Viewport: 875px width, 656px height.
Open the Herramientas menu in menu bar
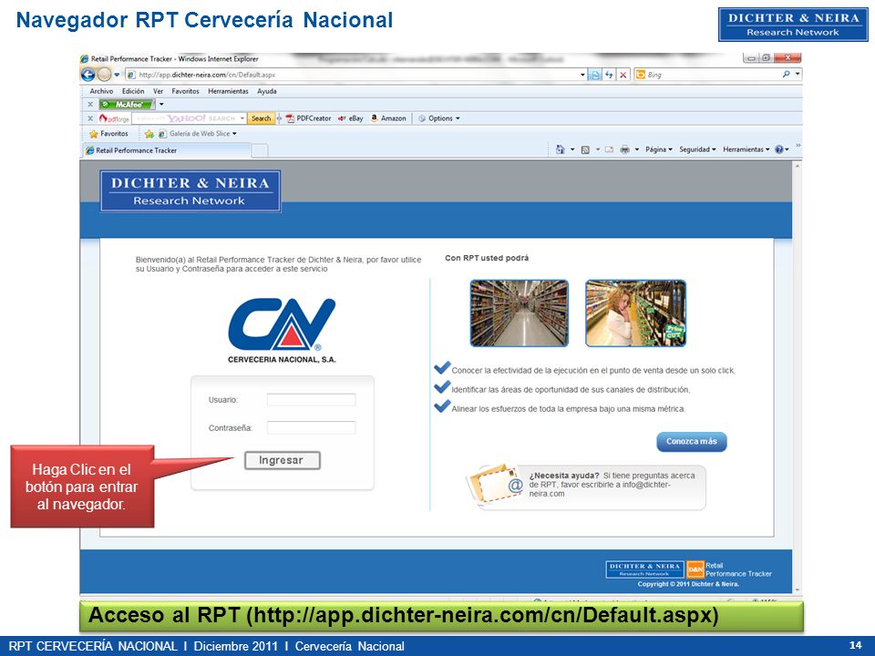pyautogui.click(x=228, y=91)
